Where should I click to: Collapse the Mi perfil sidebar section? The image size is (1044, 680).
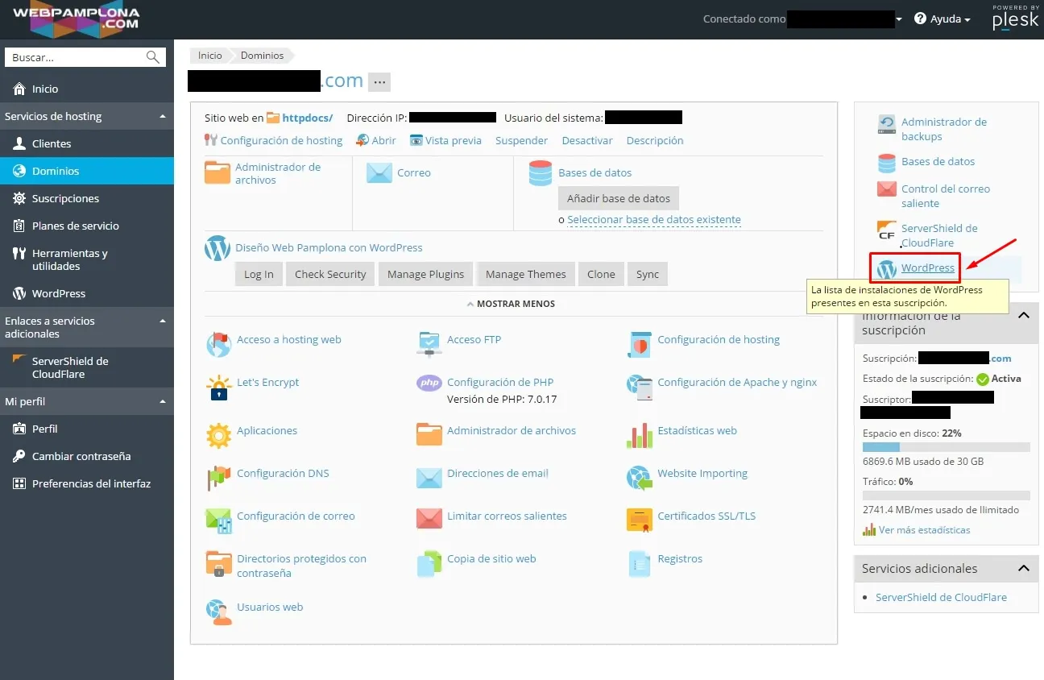coord(162,402)
